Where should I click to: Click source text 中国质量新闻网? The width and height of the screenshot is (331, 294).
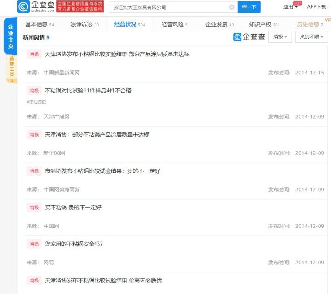point(61,73)
